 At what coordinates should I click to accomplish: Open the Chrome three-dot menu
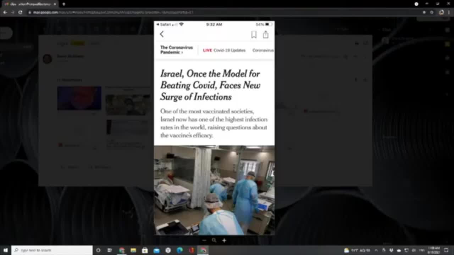click(449, 12)
